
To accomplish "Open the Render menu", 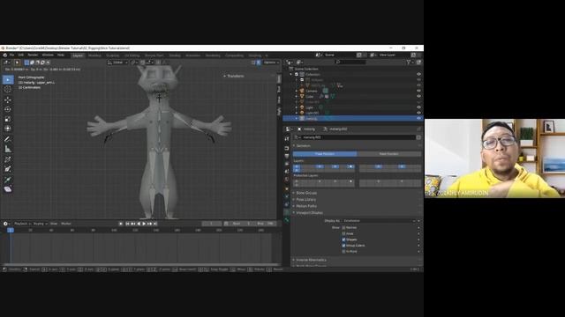I will (33, 55).
